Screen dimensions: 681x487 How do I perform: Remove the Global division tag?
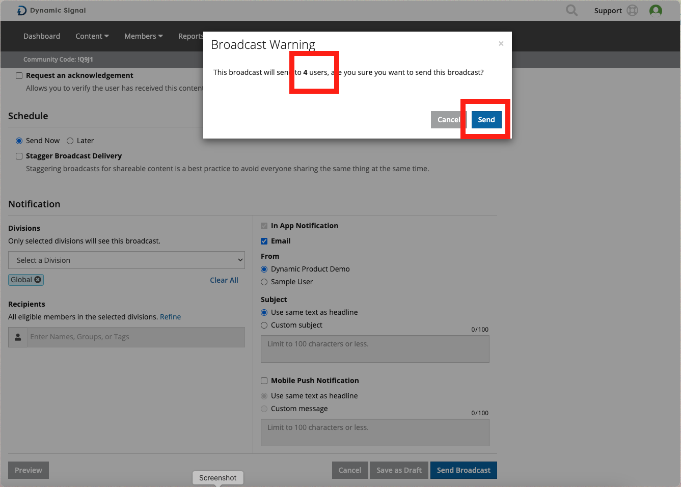[x=38, y=280]
